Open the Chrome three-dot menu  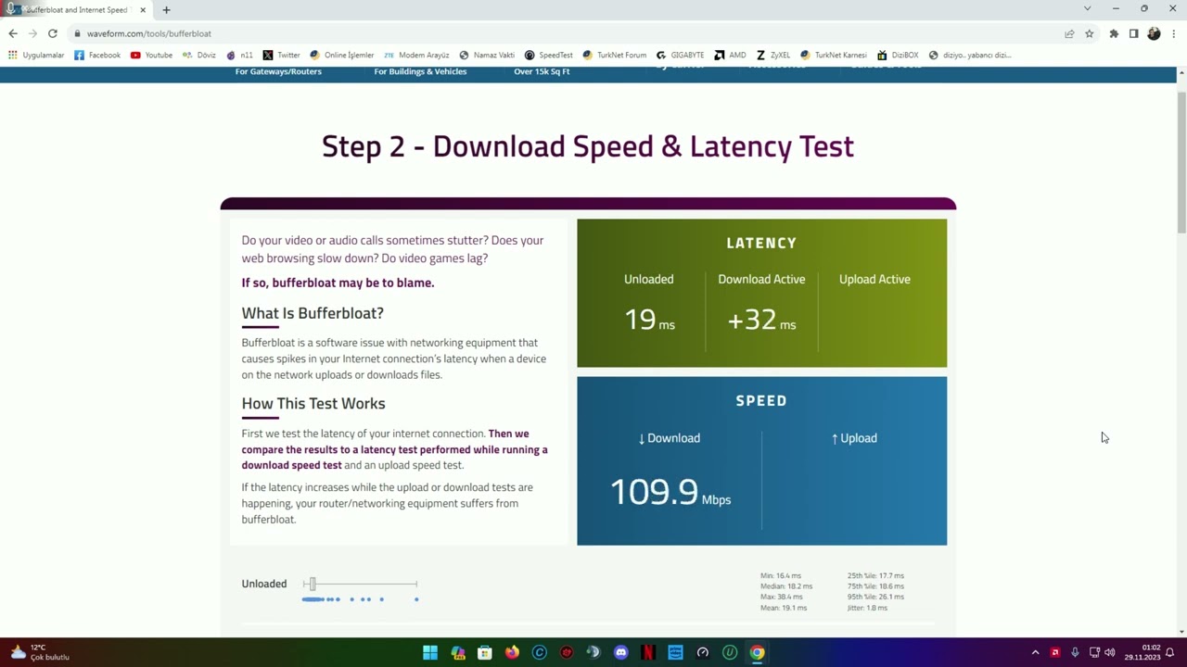tap(1173, 33)
